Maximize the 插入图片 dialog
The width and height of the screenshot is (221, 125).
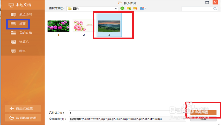[x=207, y=2]
